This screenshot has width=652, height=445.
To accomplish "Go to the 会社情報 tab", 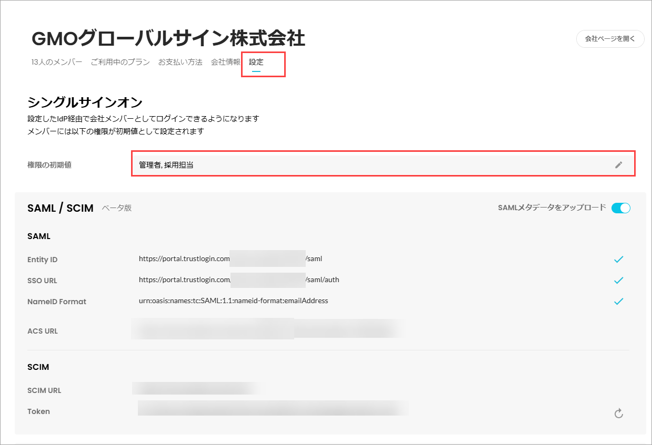I will click(226, 62).
